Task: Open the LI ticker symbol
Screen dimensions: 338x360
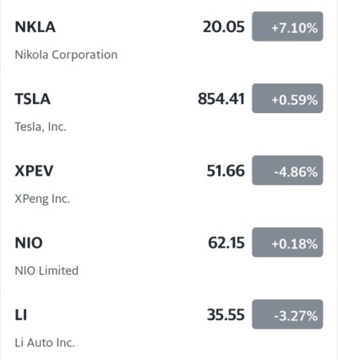Action: click(x=21, y=315)
